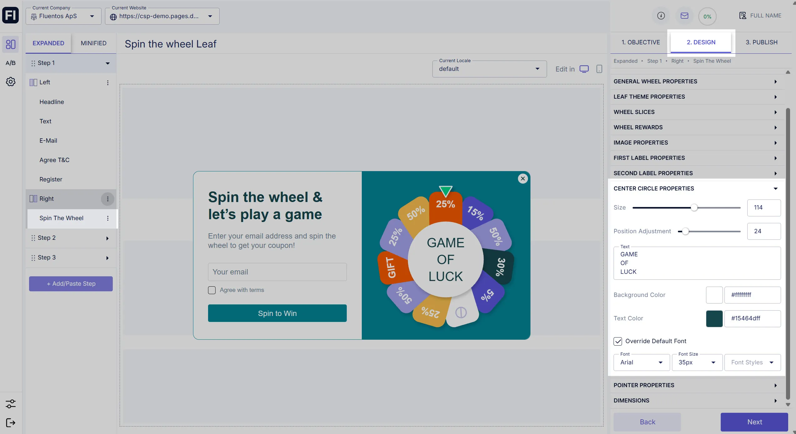Image resolution: width=796 pixels, height=434 pixels.
Task: Open the Font Arial dropdown
Action: (641, 362)
